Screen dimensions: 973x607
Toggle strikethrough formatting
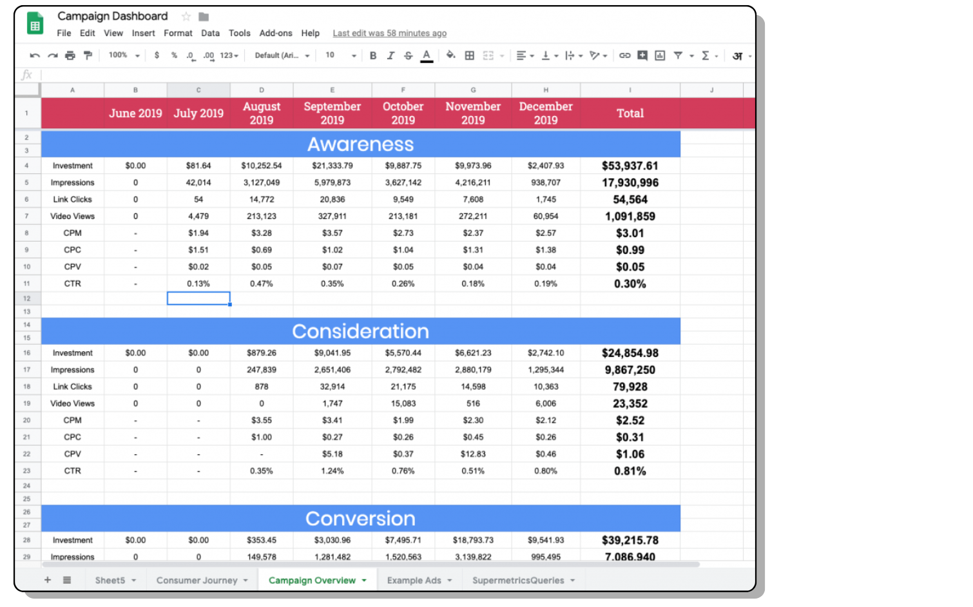click(x=408, y=56)
